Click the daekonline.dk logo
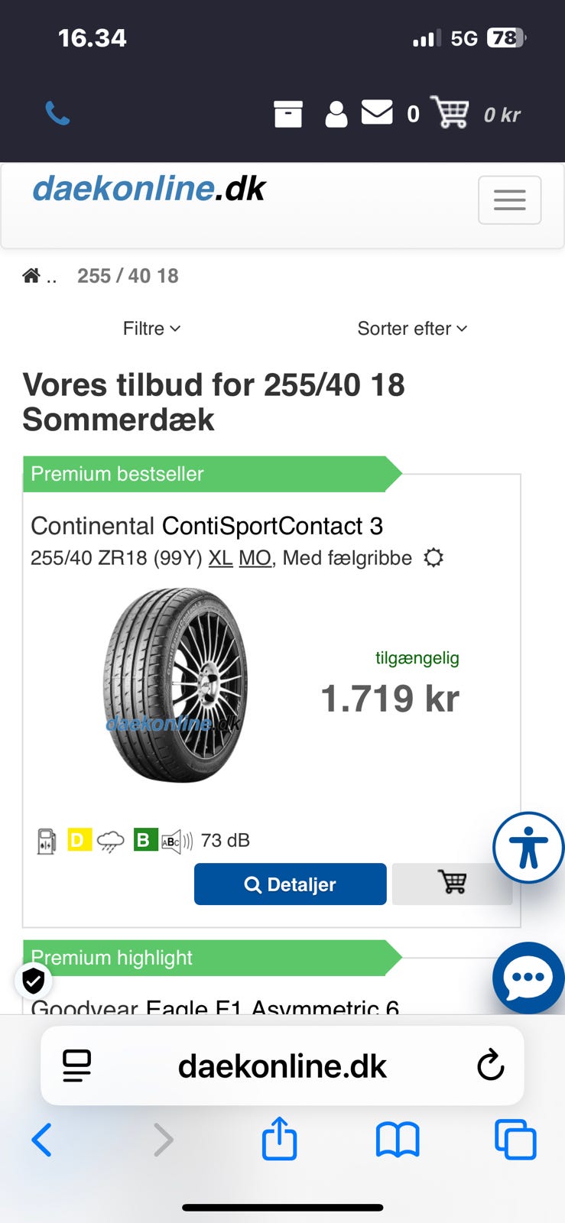Screen dimensions: 565x1223 pos(148,189)
